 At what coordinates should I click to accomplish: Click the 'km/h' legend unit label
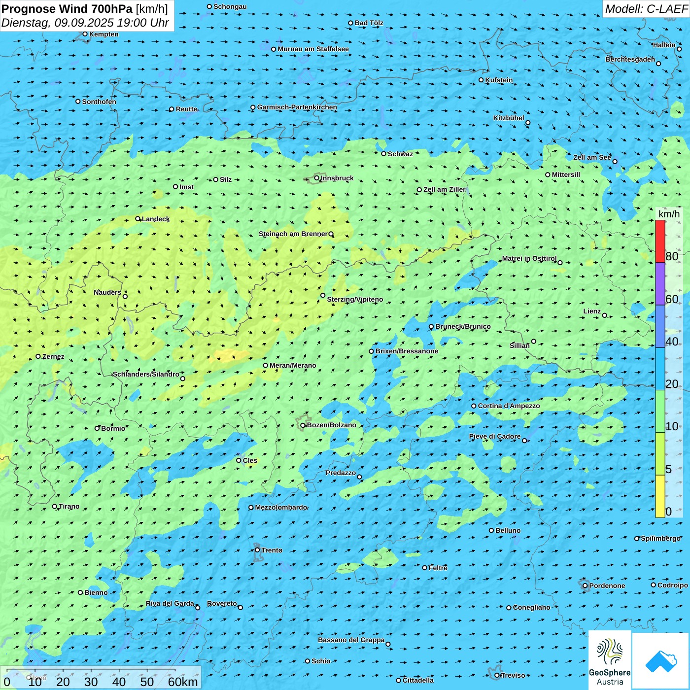669,214
